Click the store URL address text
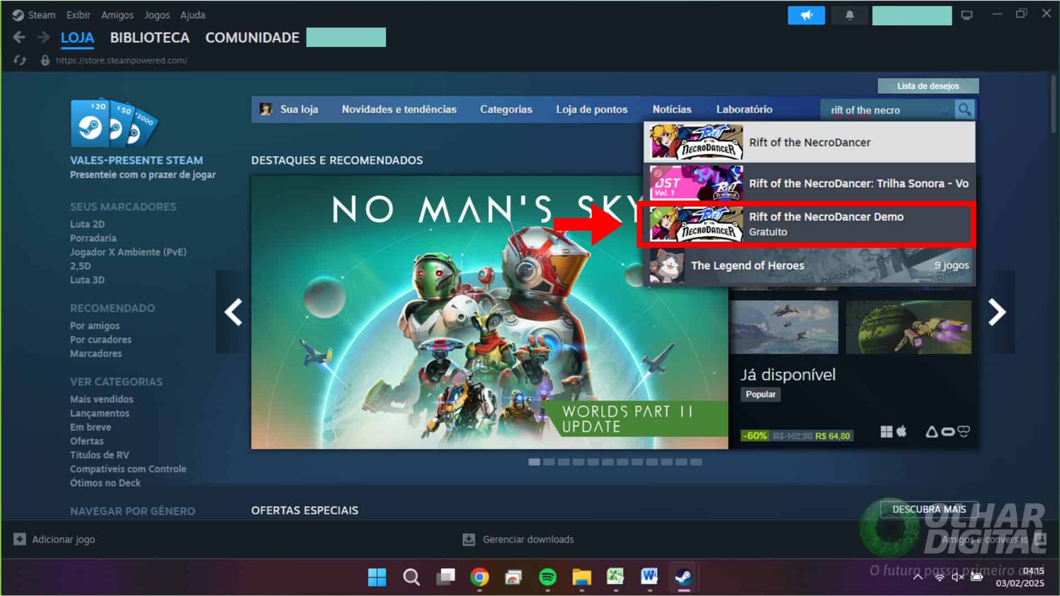 pyautogui.click(x=121, y=61)
